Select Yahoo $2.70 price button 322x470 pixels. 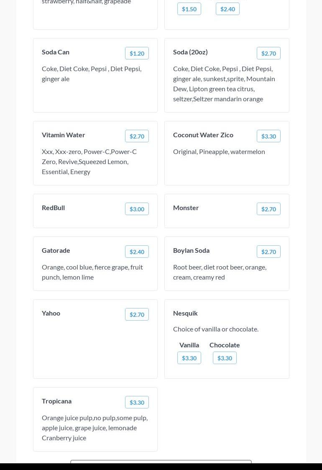click(137, 314)
